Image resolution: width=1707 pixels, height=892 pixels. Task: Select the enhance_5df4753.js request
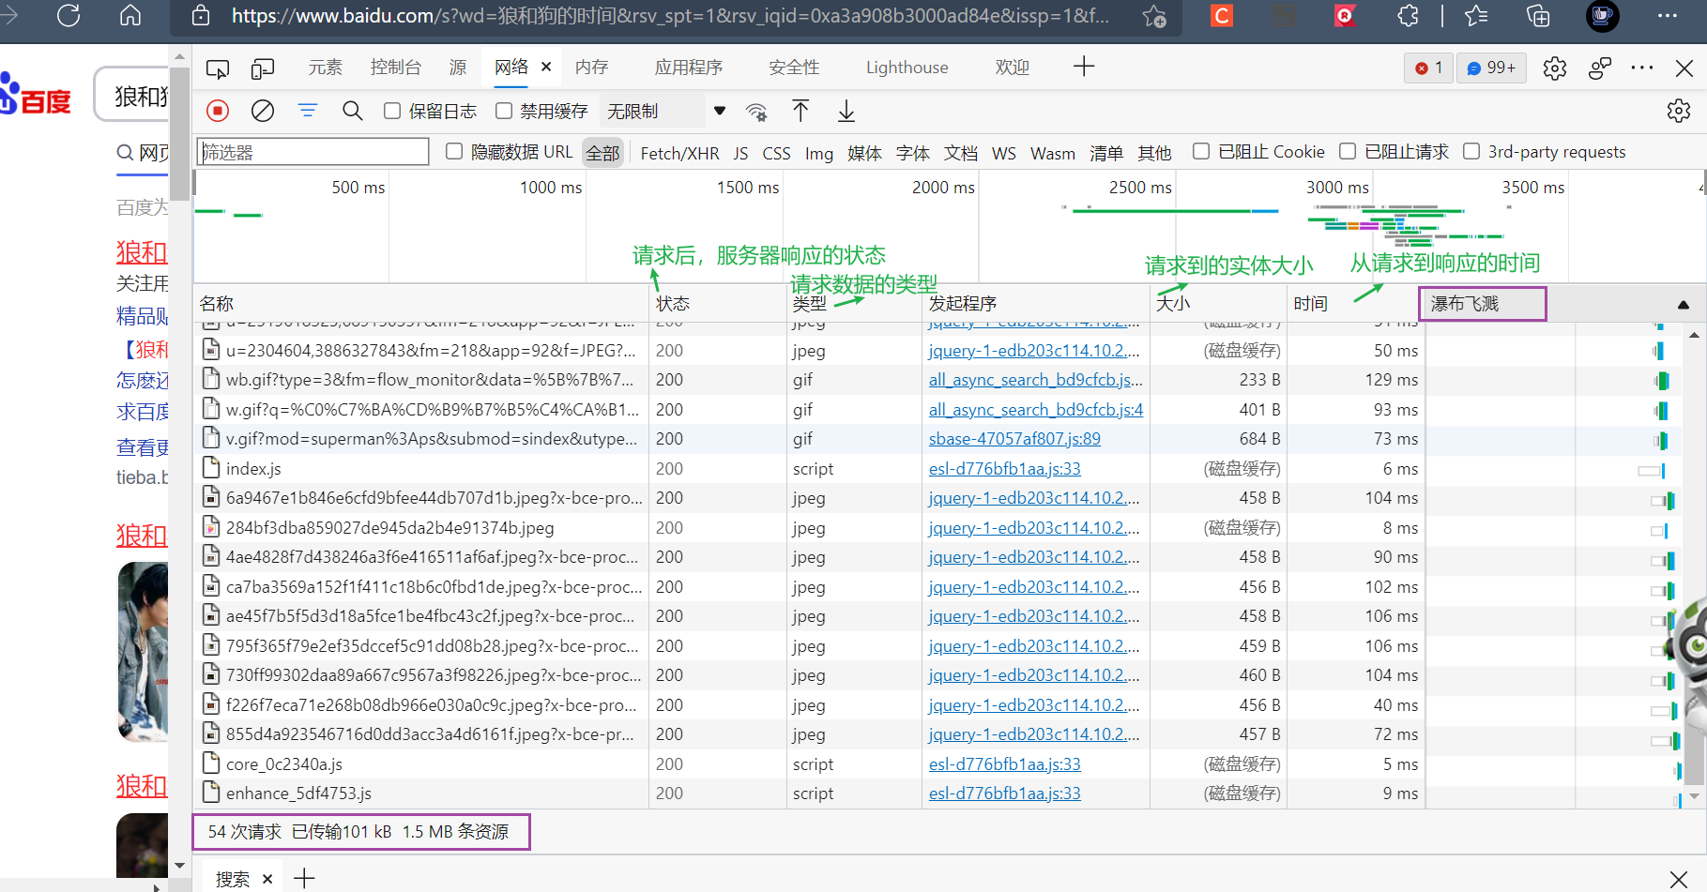(808, 794)
